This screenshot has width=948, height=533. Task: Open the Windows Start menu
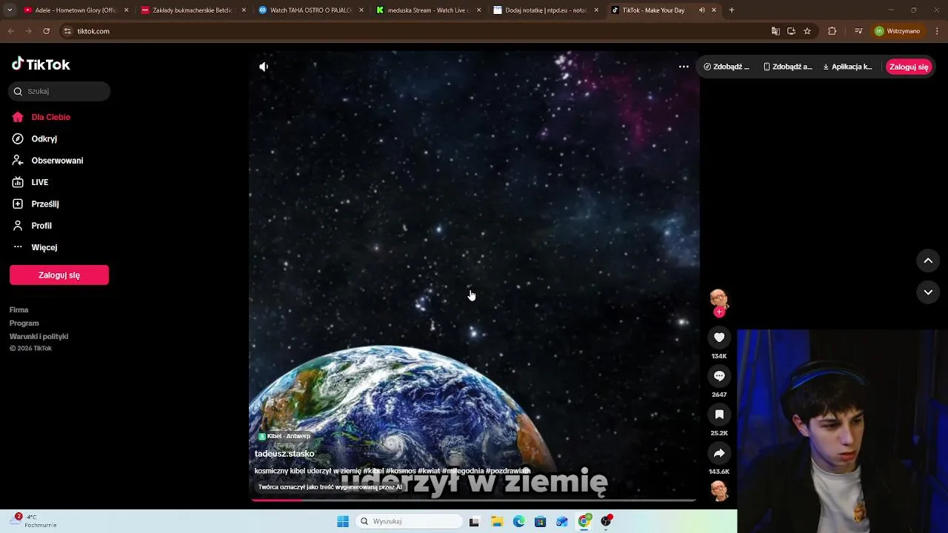pyautogui.click(x=343, y=521)
